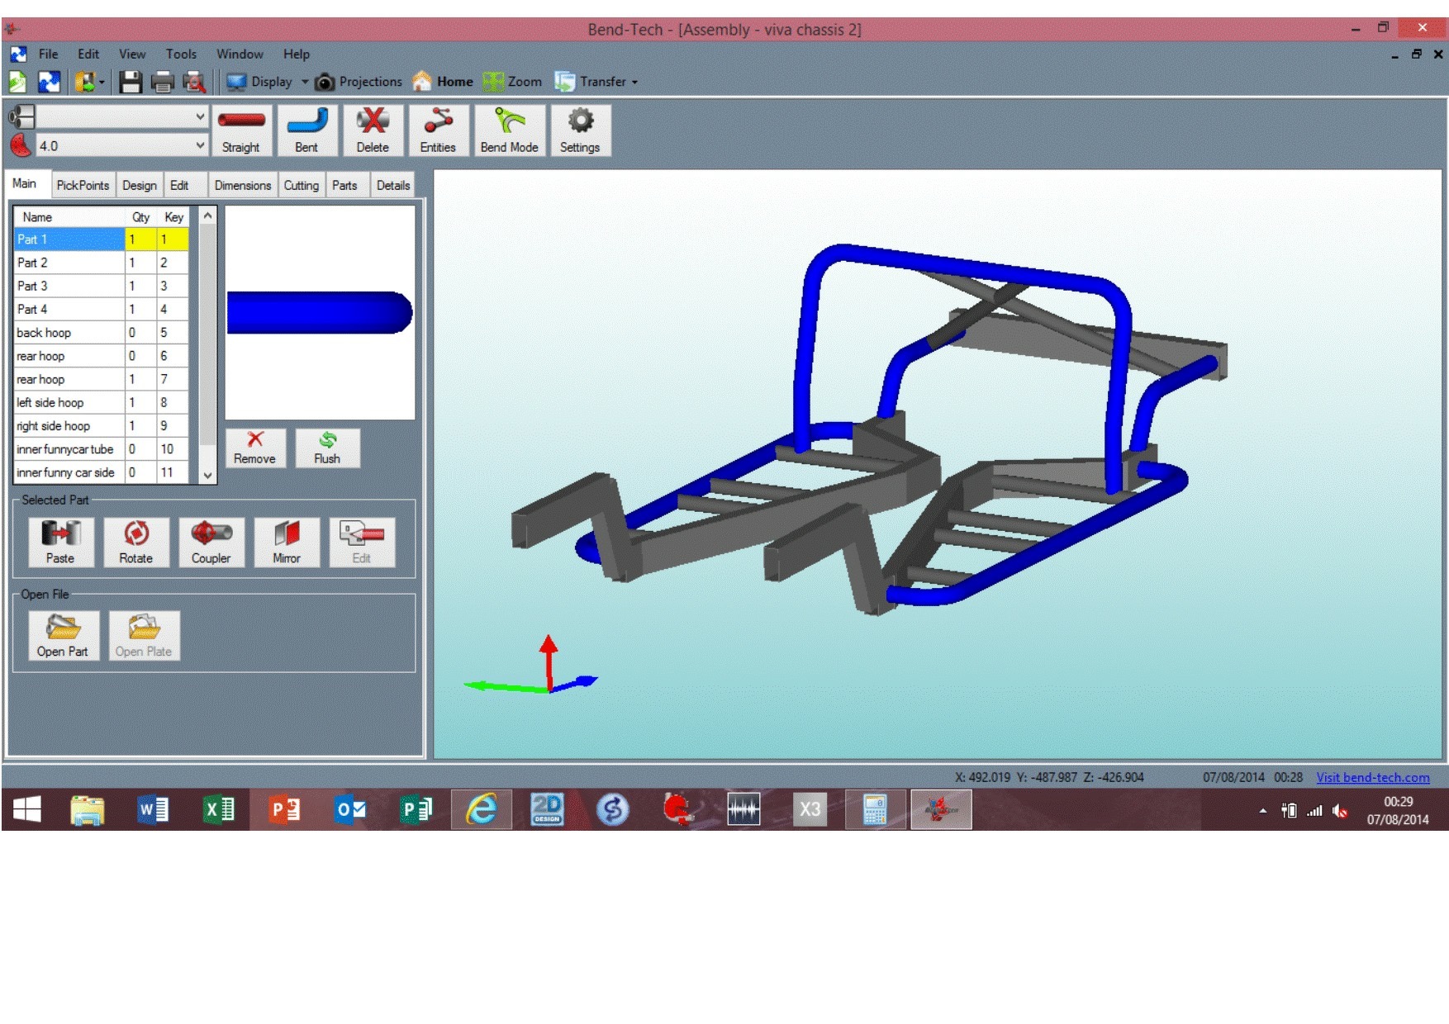Switch to the Dimensions tab
Viewport: 1449px width, 1024px height.
point(242,185)
